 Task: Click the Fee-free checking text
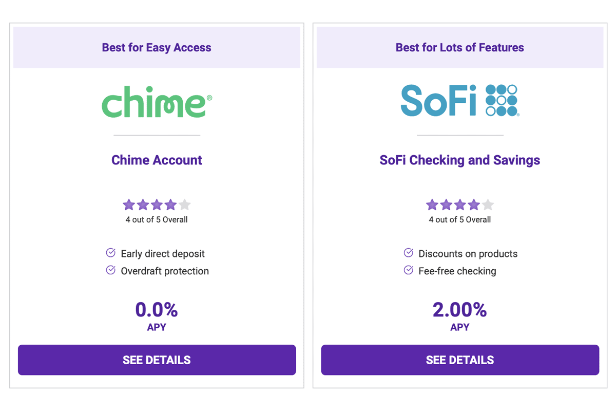457,271
